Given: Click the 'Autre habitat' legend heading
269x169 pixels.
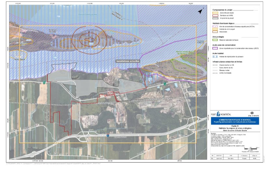Looking at the screenshot, I should (218, 53).
